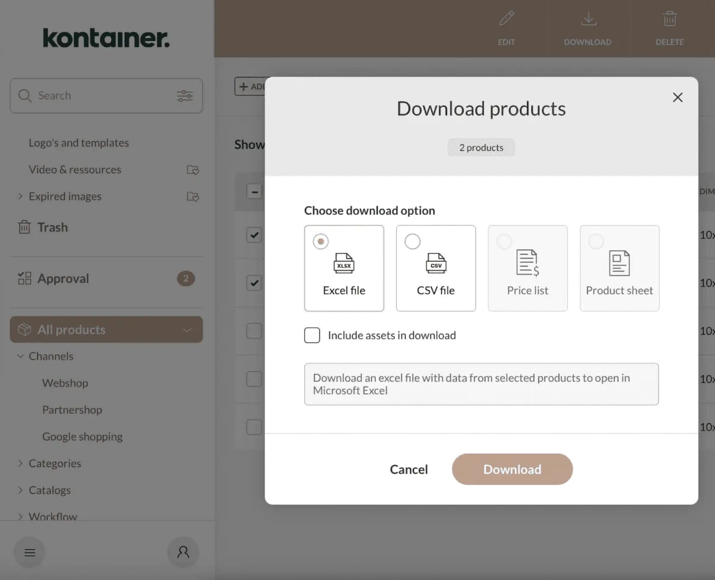The height and width of the screenshot is (580, 715).
Task: Toggle the select-all checkbox in table header
Action: pos(254,192)
